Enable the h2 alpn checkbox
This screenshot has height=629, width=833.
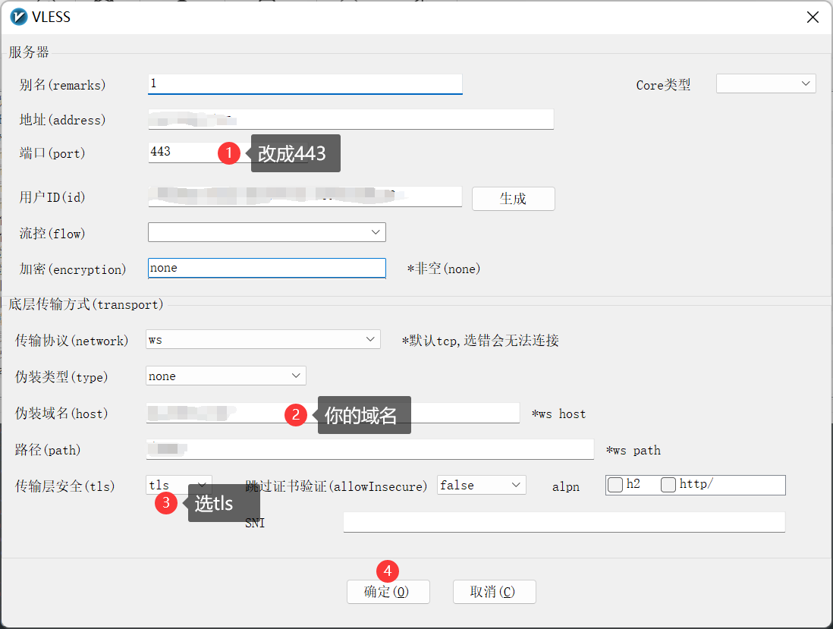[616, 485]
